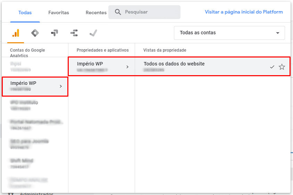Select the blurred IPO Instituto account
This screenshot has width=293, height=195.
(35, 105)
